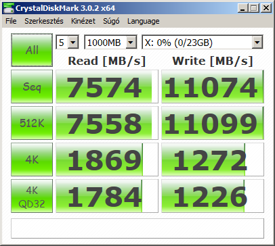Expand the test count dropdown showing 5

[73, 42]
